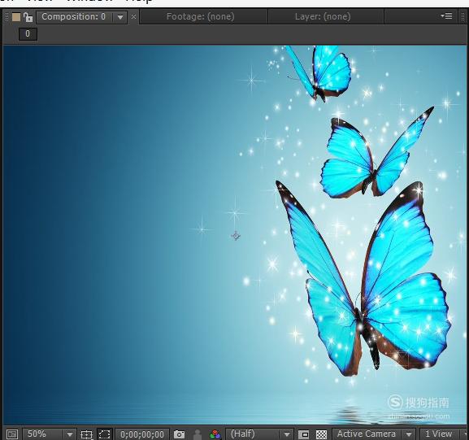Viewport: 469px width, 440px height.
Task: Click the current time 0;00;00;00 field
Action: [x=142, y=434]
